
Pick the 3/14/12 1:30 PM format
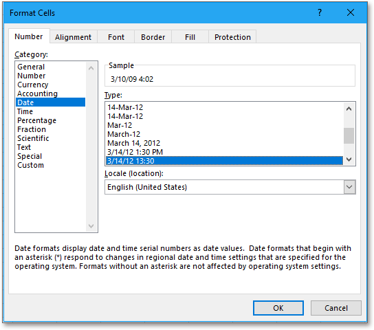pyautogui.click(x=135, y=152)
